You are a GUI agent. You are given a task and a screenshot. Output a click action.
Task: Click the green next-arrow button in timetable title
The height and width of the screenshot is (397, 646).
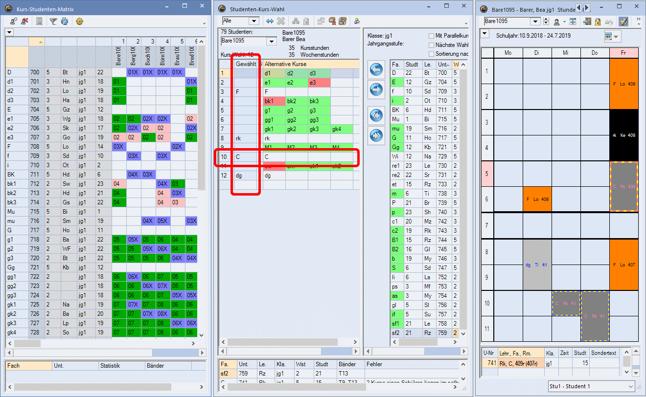tap(587, 8)
